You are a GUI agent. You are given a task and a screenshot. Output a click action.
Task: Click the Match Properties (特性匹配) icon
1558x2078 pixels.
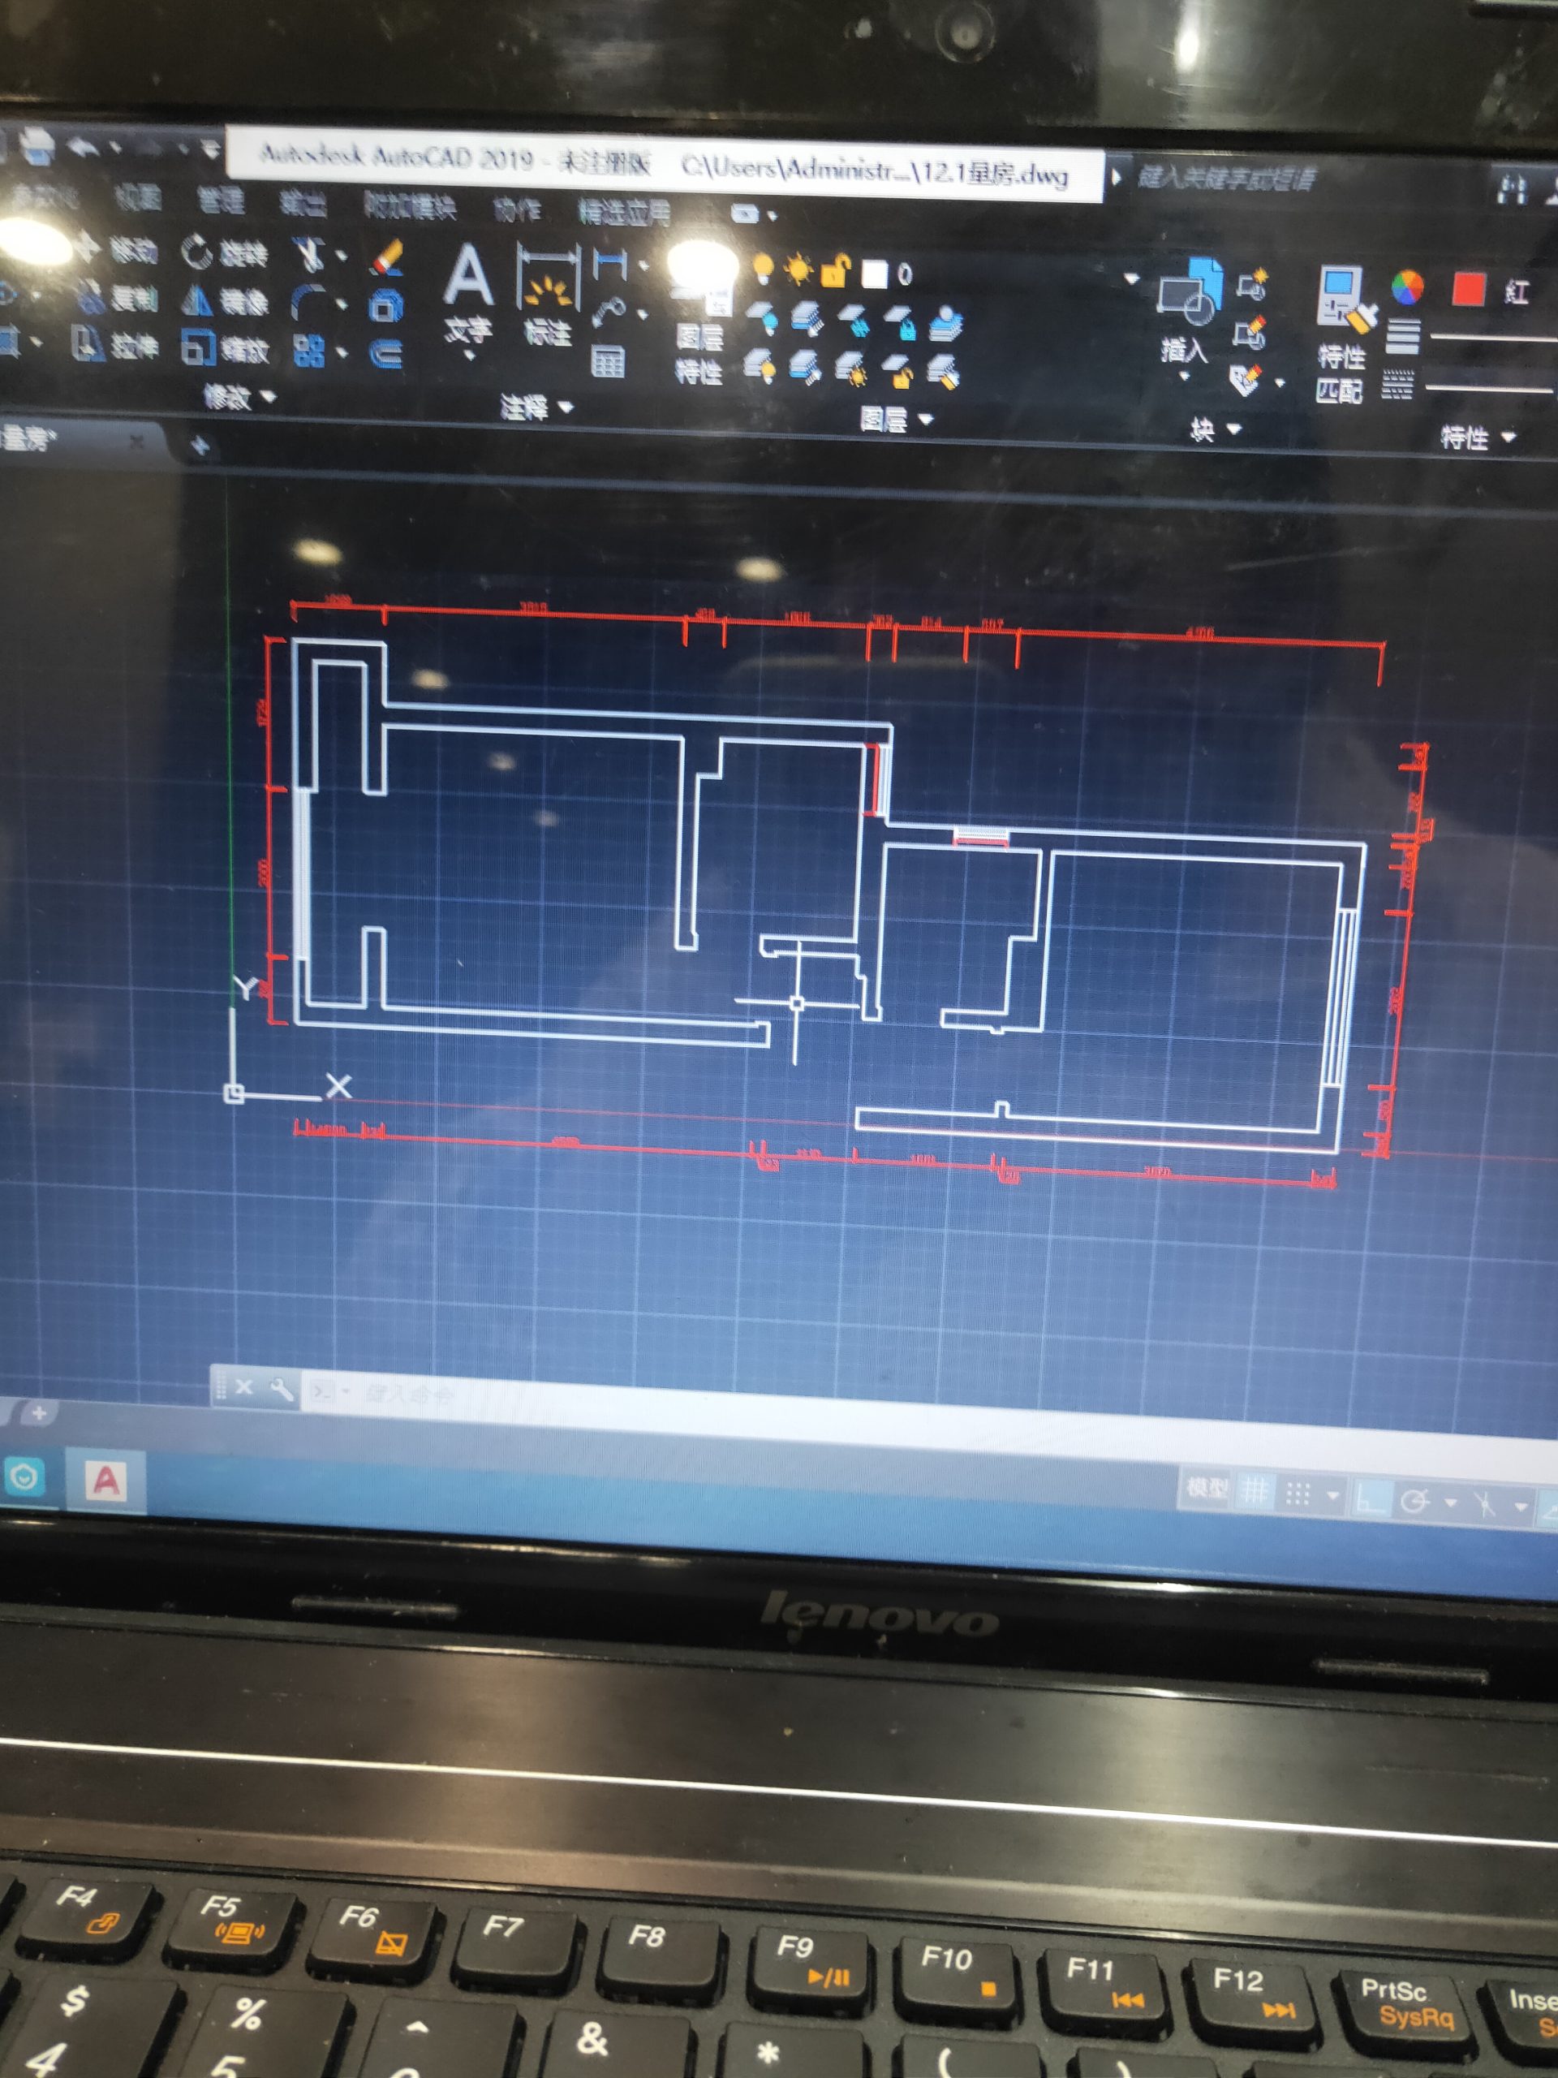pyautogui.click(x=1343, y=334)
